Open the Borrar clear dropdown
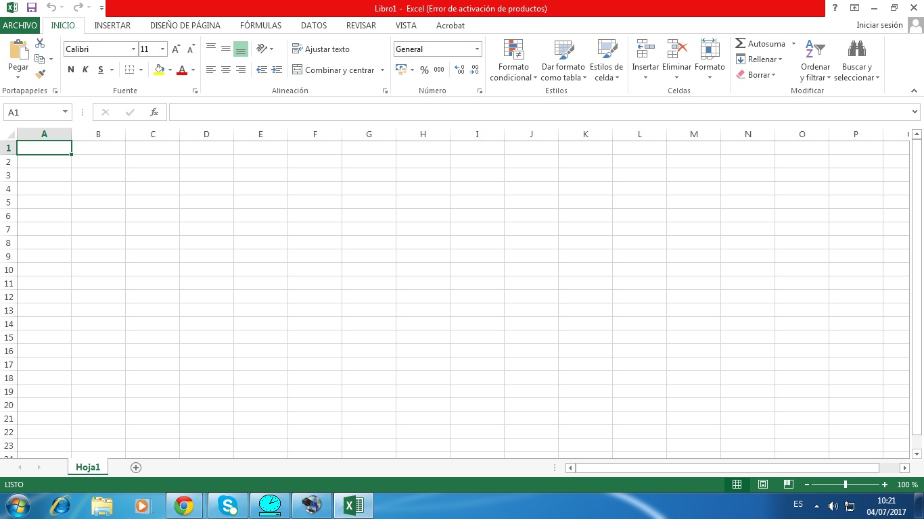924x519 pixels. coord(756,75)
